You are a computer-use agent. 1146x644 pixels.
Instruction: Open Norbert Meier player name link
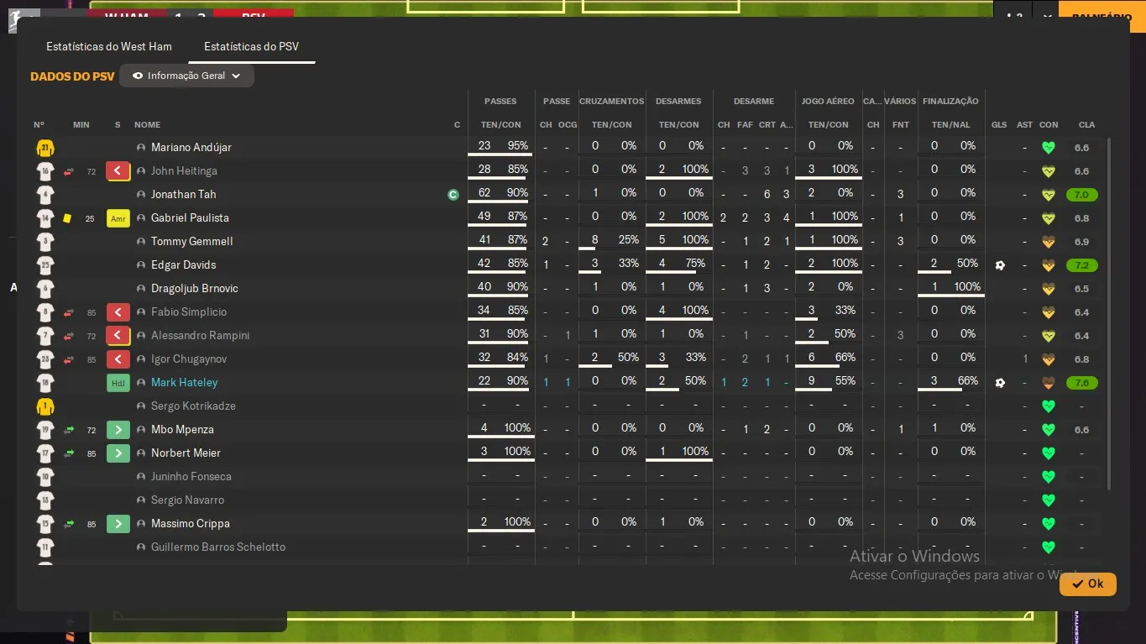tap(186, 453)
